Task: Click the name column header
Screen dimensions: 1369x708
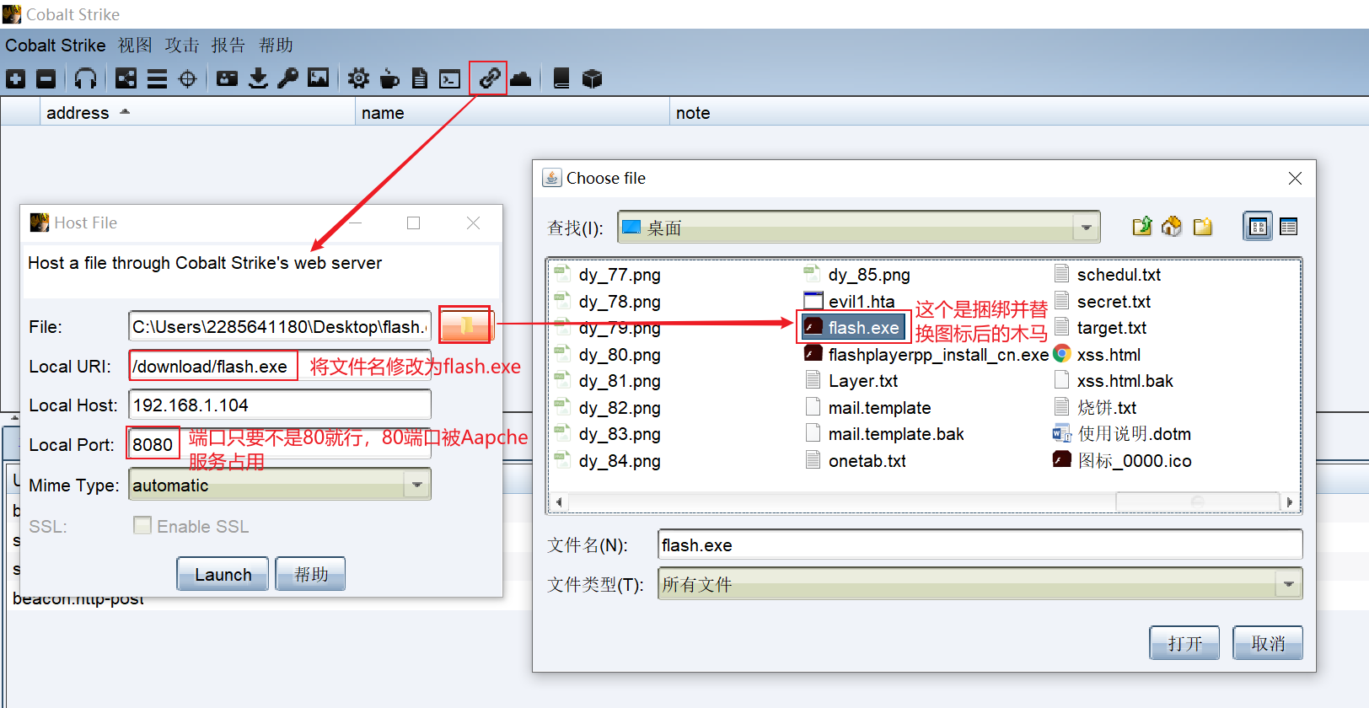Action: (512, 113)
